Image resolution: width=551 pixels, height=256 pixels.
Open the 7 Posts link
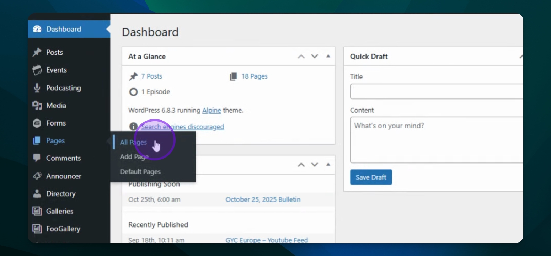151,76
